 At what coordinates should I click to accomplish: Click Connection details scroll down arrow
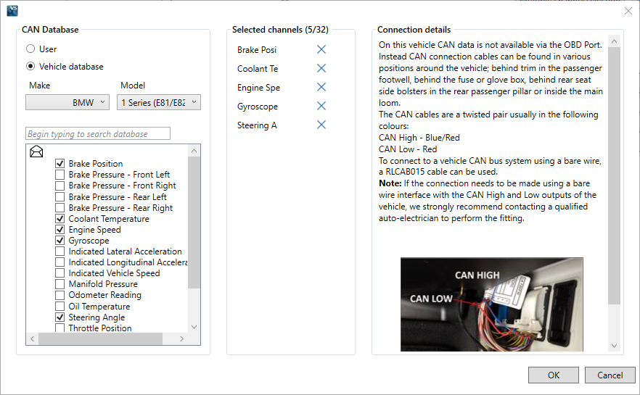coord(615,346)
